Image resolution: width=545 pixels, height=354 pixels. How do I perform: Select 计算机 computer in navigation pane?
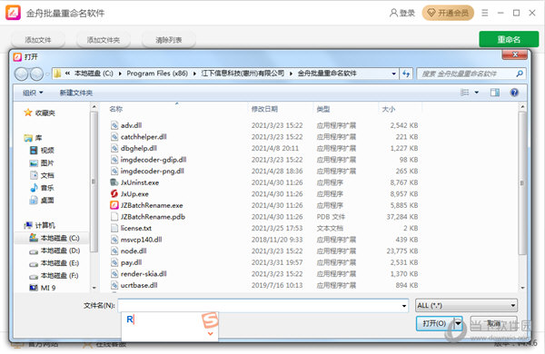pos(39,225)
